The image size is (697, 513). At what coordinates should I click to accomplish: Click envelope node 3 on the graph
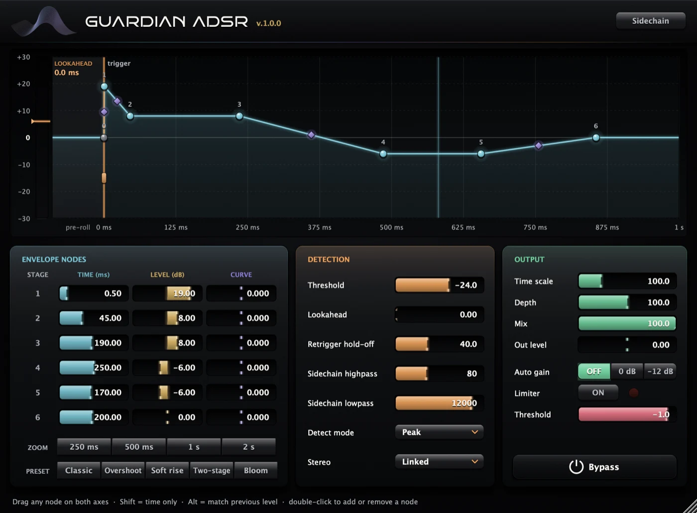(239, 116)
